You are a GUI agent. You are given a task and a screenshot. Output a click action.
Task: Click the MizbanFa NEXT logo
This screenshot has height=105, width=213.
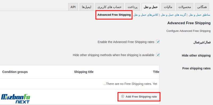(16, 99)
